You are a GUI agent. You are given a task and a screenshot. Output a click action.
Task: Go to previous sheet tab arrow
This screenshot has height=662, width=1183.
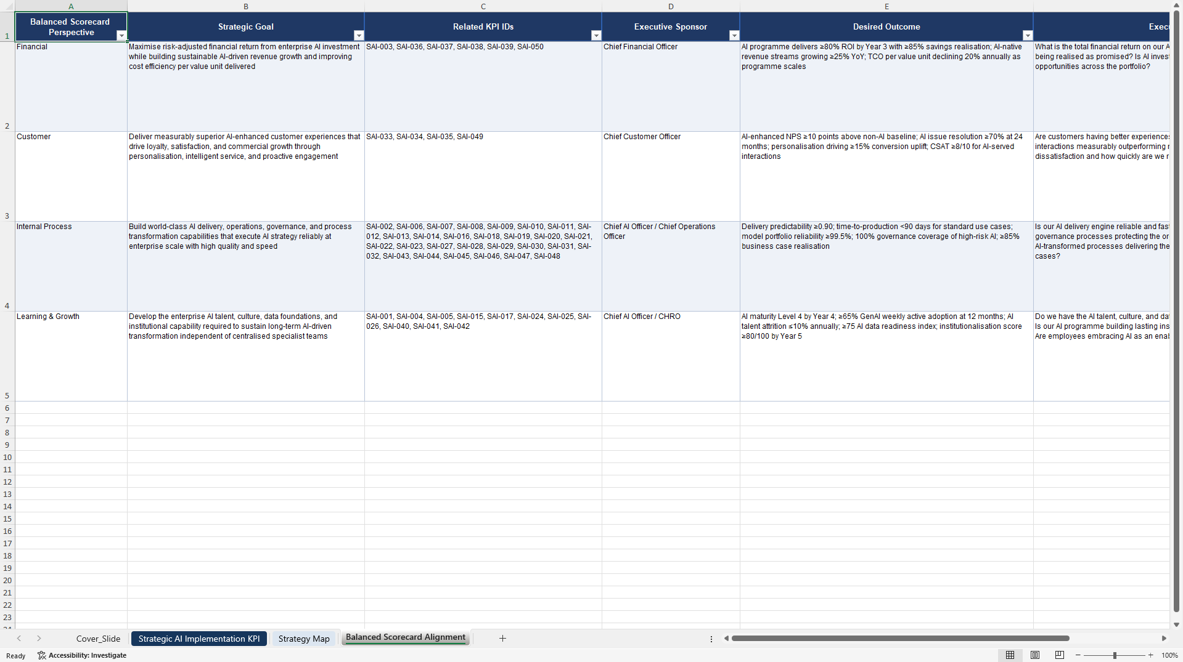(x=19, y=639)
